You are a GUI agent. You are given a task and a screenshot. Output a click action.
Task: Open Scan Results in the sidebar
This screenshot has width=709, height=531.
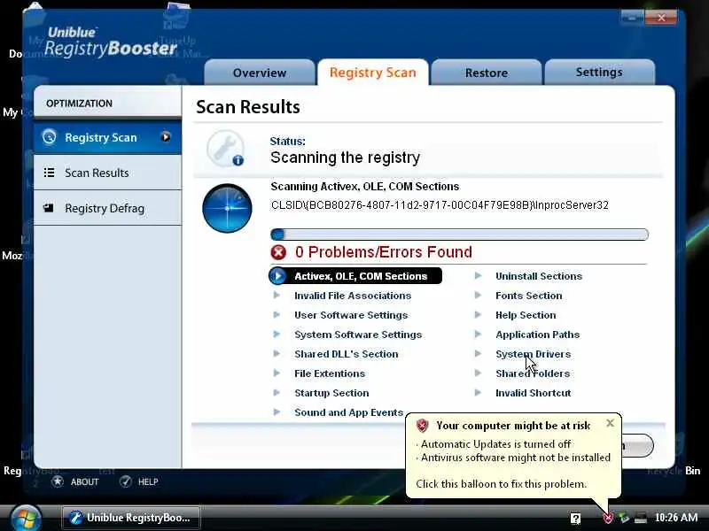[x=107, y=173]
